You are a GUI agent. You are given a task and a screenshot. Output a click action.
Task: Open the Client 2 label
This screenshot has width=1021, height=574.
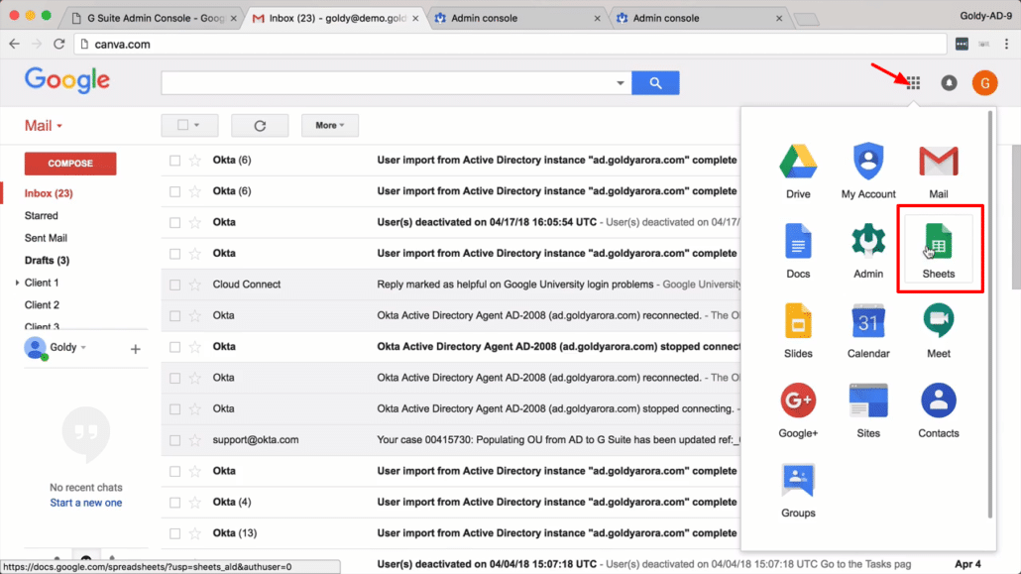click(x=42, y=305)
